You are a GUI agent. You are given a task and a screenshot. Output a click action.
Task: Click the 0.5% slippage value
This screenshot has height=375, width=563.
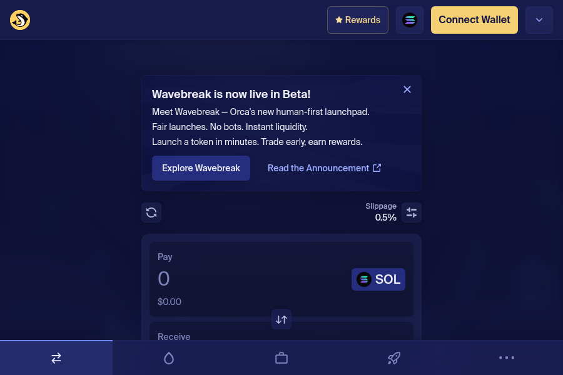point(385,217)
